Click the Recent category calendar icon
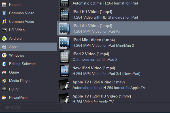Screen dimensions: 170x113 (x=4, y=5)
